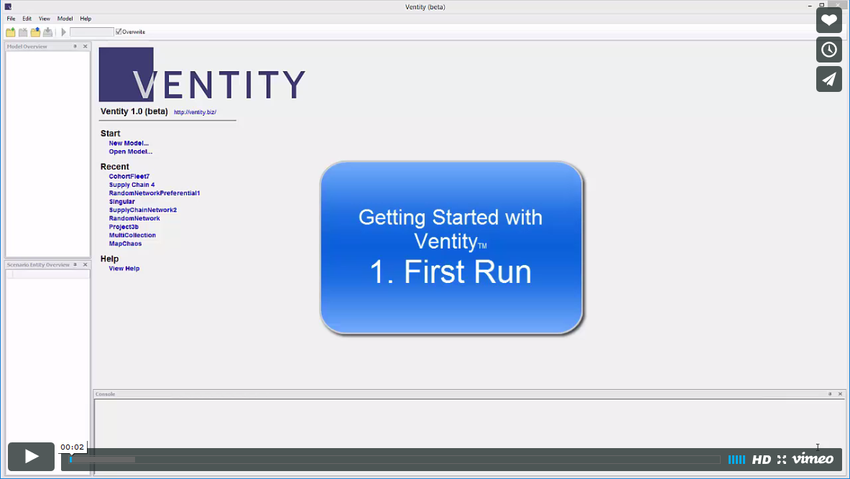Close the Scenario Entity Overview panel
This screenshot has height=479, width=850.
pyautogui.click(x=85, y=265)
